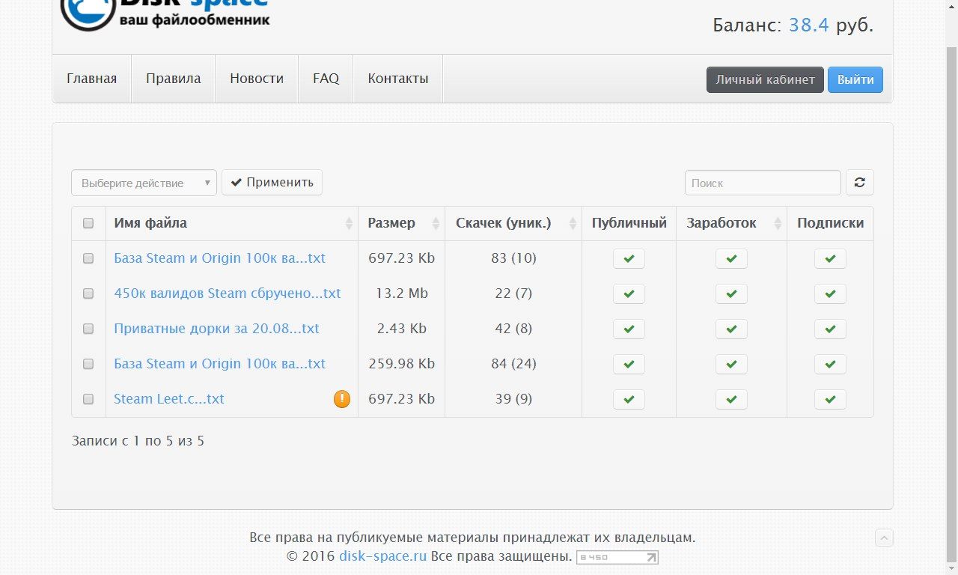Toggle Публичный for the 450к валидов Steam file
Screen dimensions: 958x575
click(x=629, y=293)
